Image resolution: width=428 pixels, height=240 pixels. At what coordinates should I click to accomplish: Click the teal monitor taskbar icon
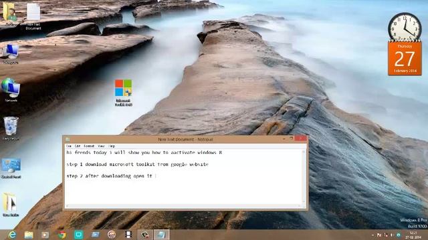tap(79, 235)
